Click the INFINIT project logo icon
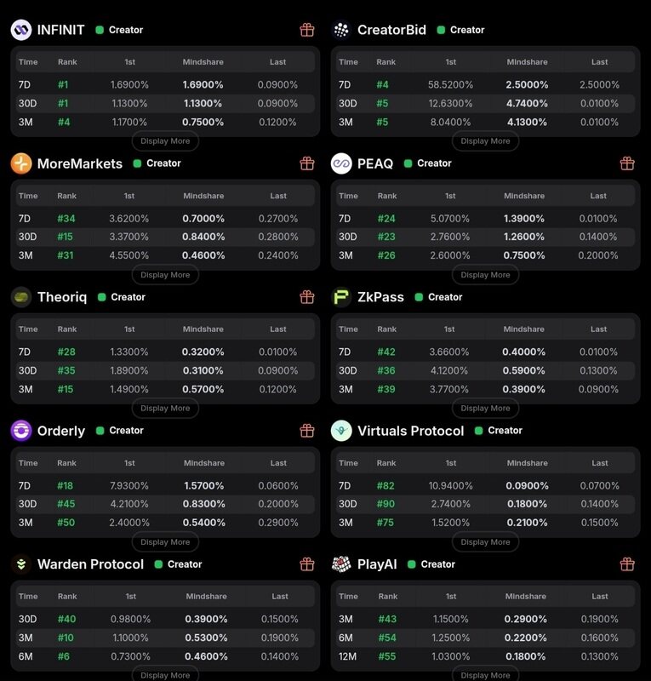651x681 pixels. 21,30
